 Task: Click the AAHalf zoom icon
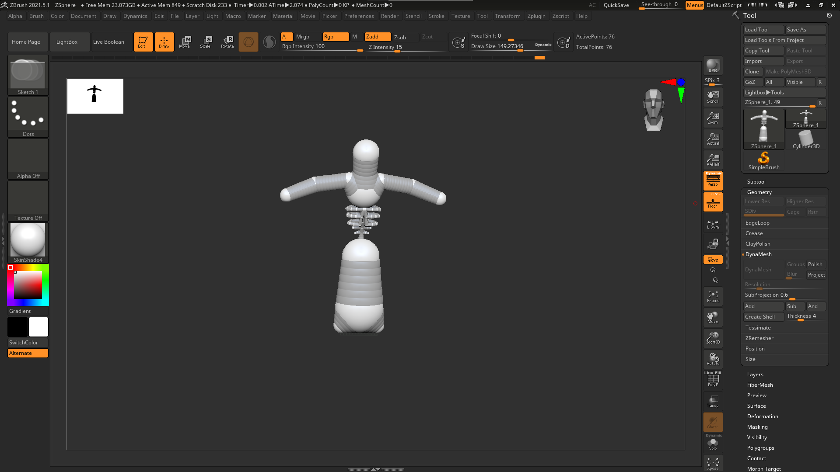tap(713, 160)
